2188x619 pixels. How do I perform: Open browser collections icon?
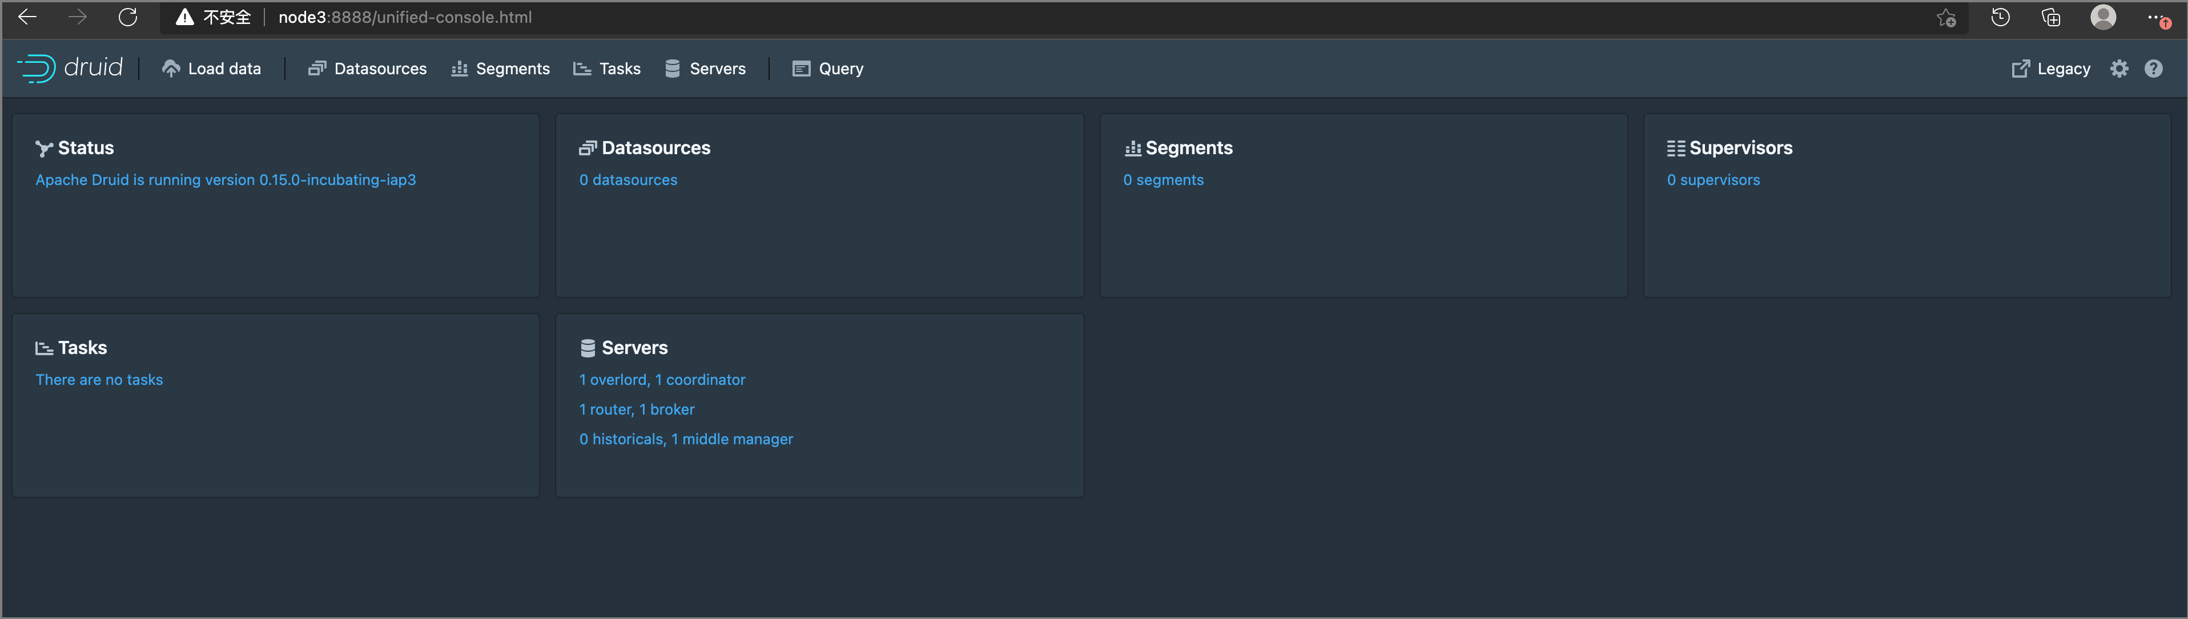(2050, 18)
